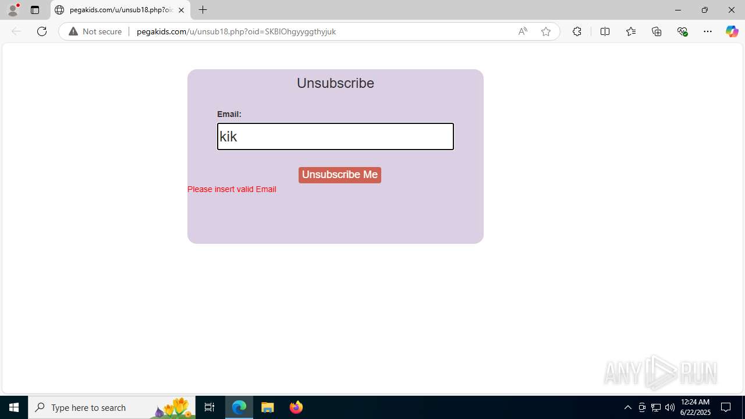Open the notification center icon
The height and width of the screenshot is (419, 745).
726,407
